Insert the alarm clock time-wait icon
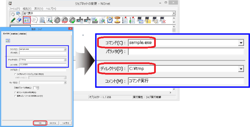The image size is (250, 127). pyautogui.click(x=110, y=20)
